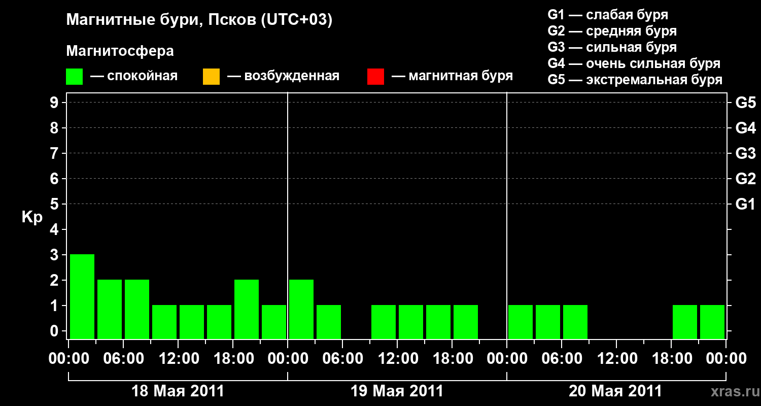Click the G2 label on the right axis
This screenshot has height=406, width=761.
point(746,179)
